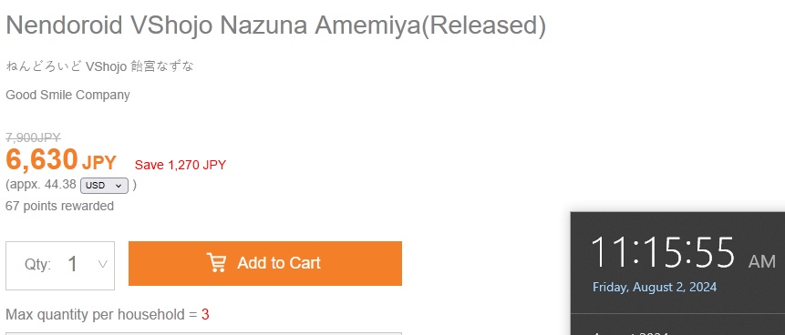Image resolution: width=785 pixels, height=335 pixels.
Task: Click the shopping cart icon on the orange button
Action: click(x=216, y=262)
